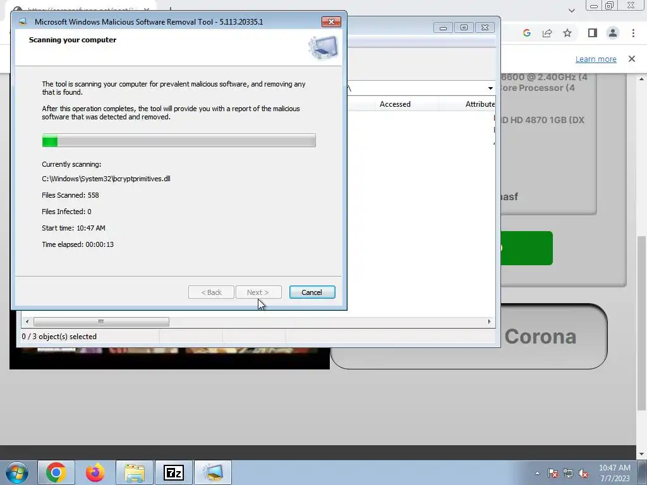The width and height of the screenshot is (647, 485).
Task: Click the removal tool title bar icon
Action: [23, 22]
